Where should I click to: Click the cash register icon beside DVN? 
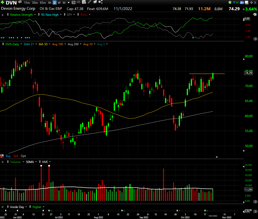pos(20,2)
